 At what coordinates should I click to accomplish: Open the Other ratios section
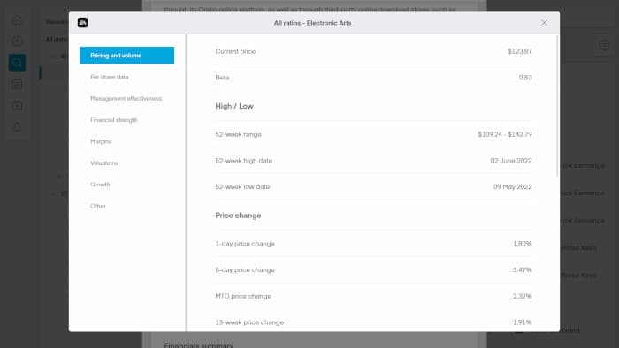pyautogui.click(x=98, y=206)
